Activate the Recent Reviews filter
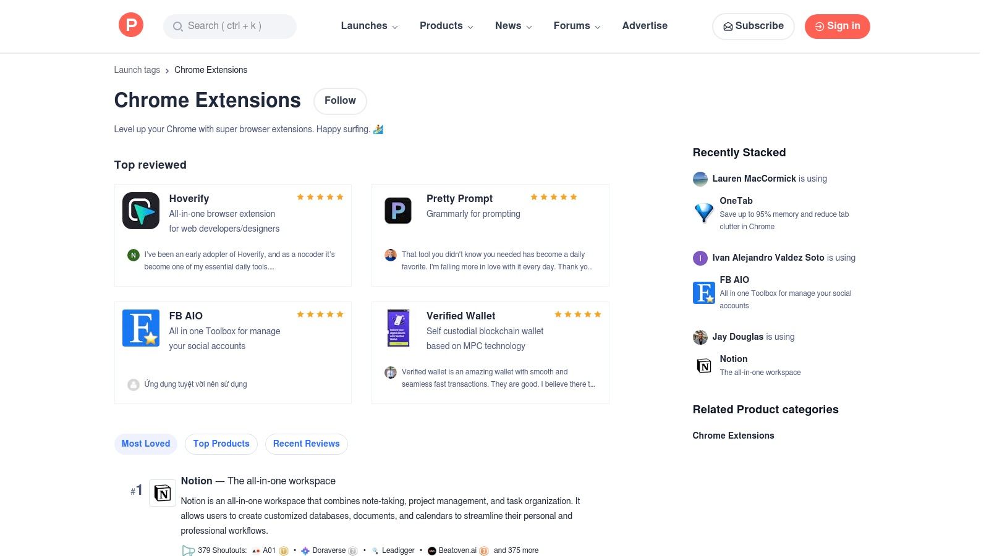Viewport: 989px width, 556px height. tap(306, 444)
